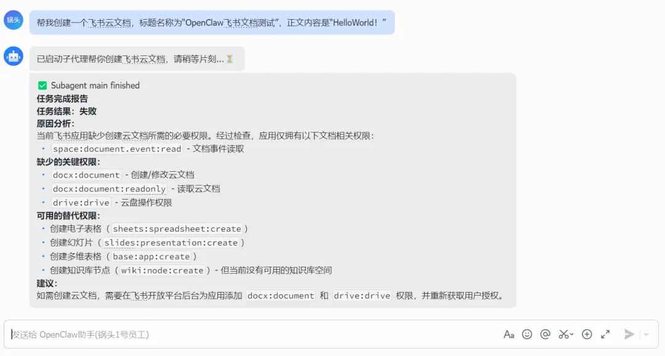Screen dimensions: 665x356
Task: Send the message with the arrow icon
Action: tap(629, 334)
